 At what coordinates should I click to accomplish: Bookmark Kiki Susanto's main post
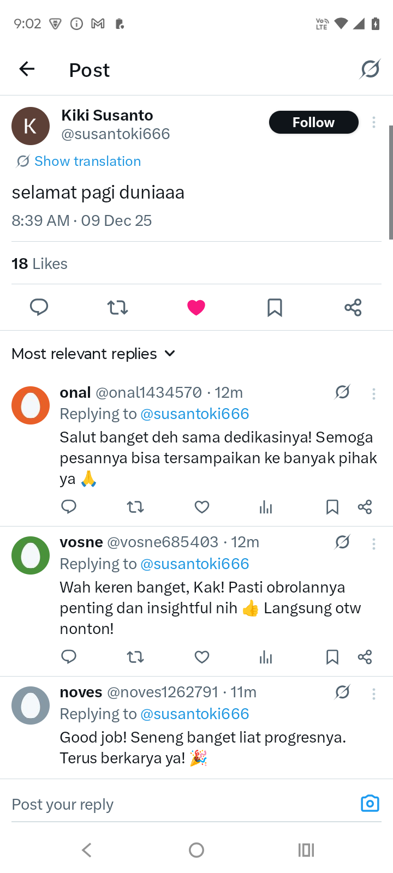275,308
